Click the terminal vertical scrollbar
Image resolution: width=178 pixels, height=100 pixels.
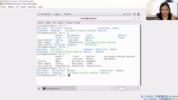tap(140, 55)
